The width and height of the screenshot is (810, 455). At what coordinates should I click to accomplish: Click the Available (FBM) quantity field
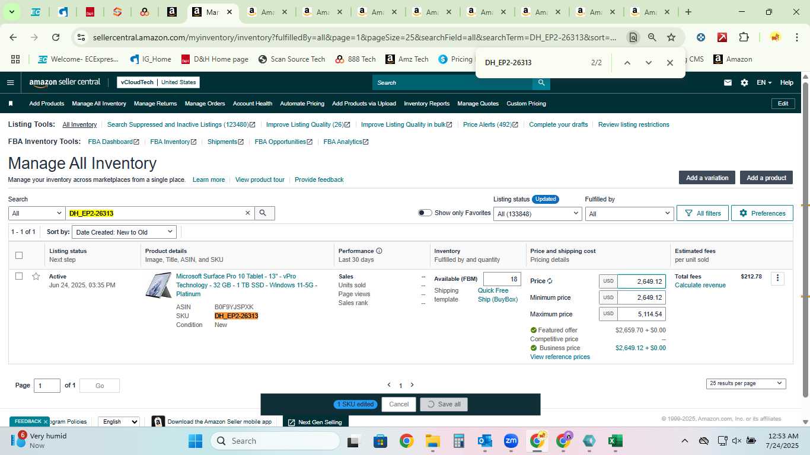tap(502, 279)
